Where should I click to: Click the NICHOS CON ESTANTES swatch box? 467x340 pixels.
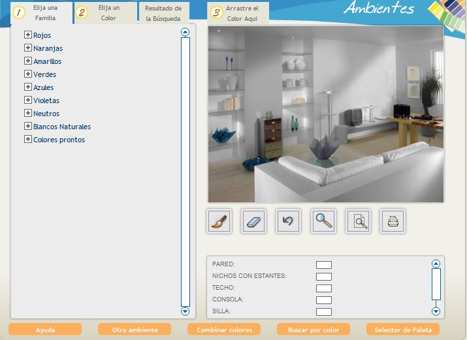tap(324, 276)
